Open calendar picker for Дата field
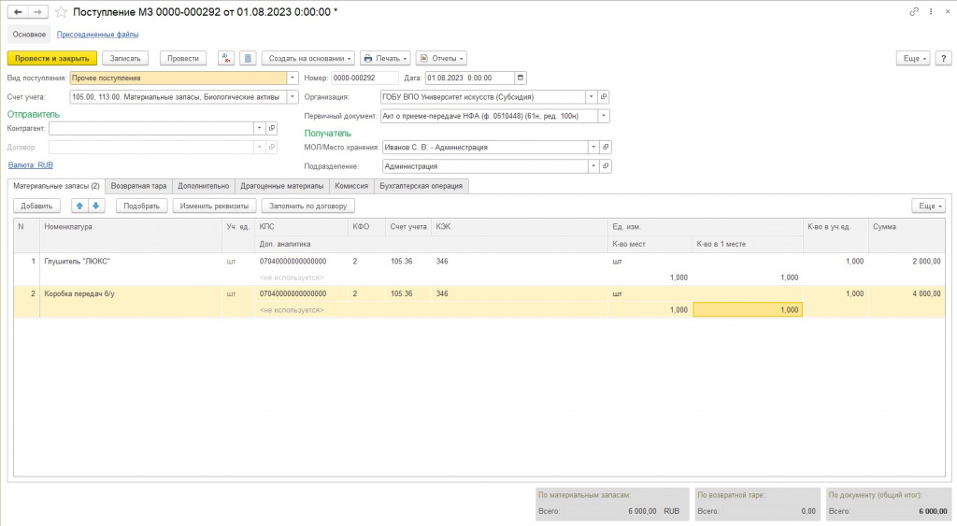This screenshot has height=526, width=957. coord(520,78)
